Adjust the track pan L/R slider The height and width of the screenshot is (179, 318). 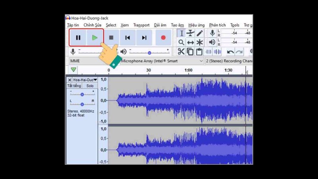point(82,104)
